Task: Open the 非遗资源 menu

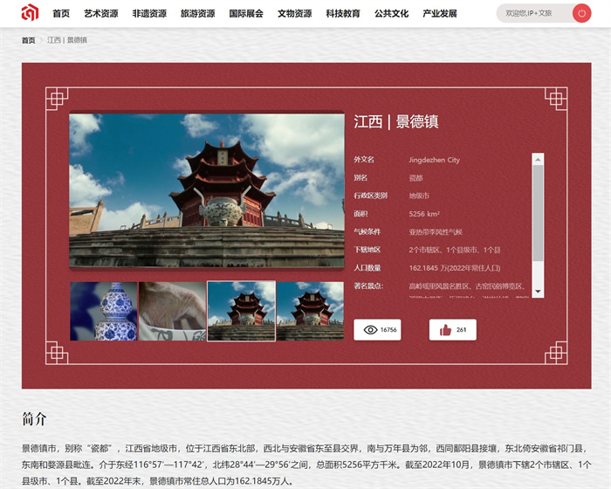Action: 149,14
